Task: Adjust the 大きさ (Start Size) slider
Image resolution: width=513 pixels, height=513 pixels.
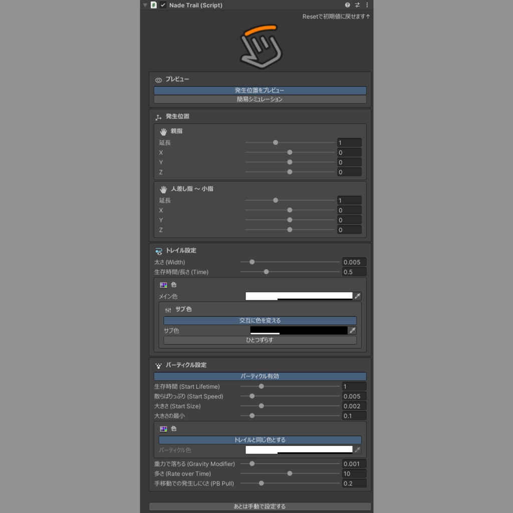Action: (x=290, y=406)
